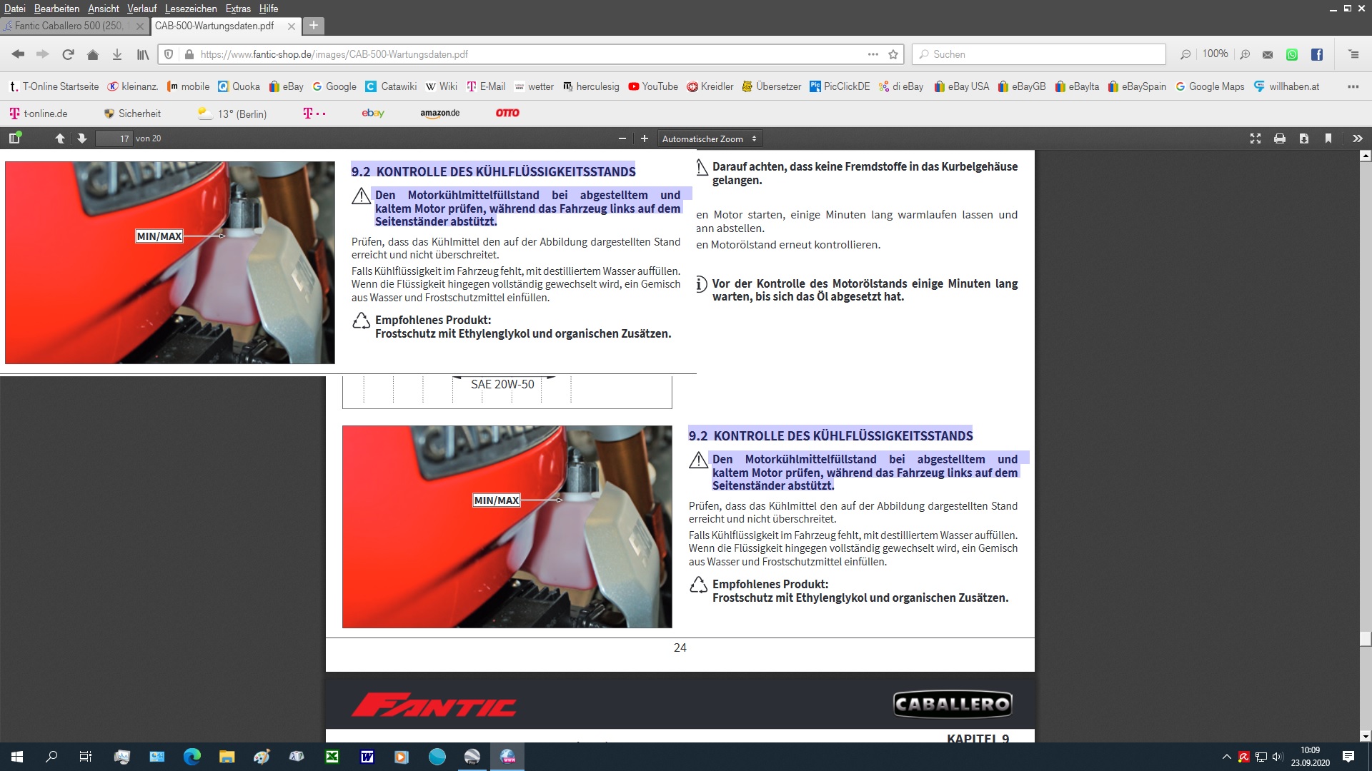Click the PDF zoom out minus button
Image resolution: width=1372 pixels, height=771 pixels.
pos(622,138)
